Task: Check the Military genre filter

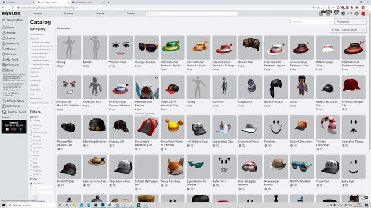Action: click(31, 136)
